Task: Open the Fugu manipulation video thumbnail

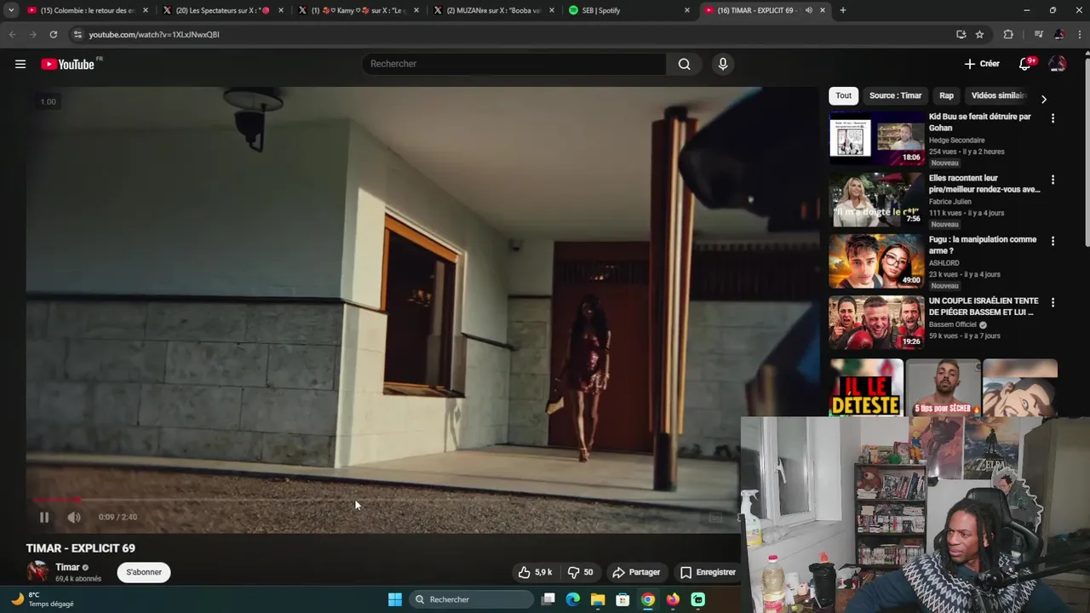Action: coord(876,261)
